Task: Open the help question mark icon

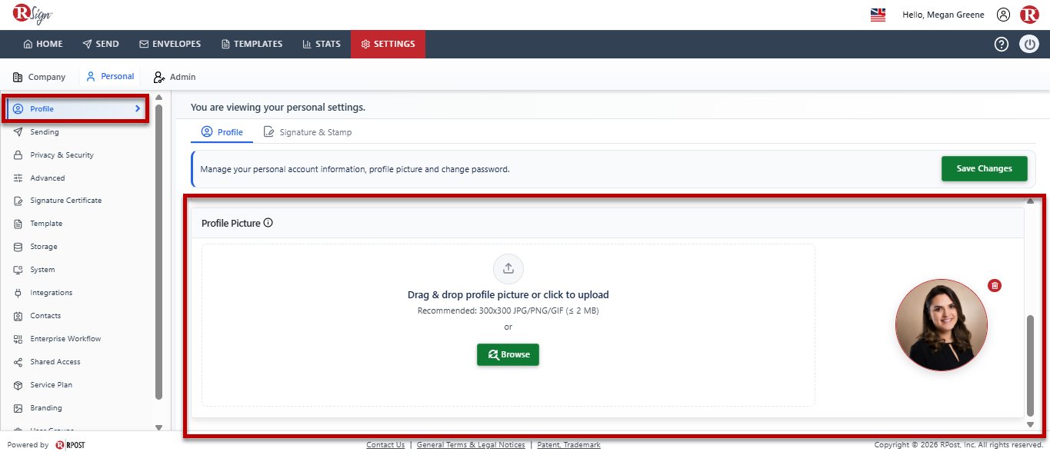Action: point(1002,45)
